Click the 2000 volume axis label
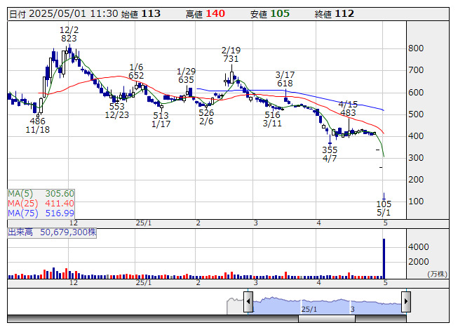Screen dimensions: 458x330 tap(419, 262)
